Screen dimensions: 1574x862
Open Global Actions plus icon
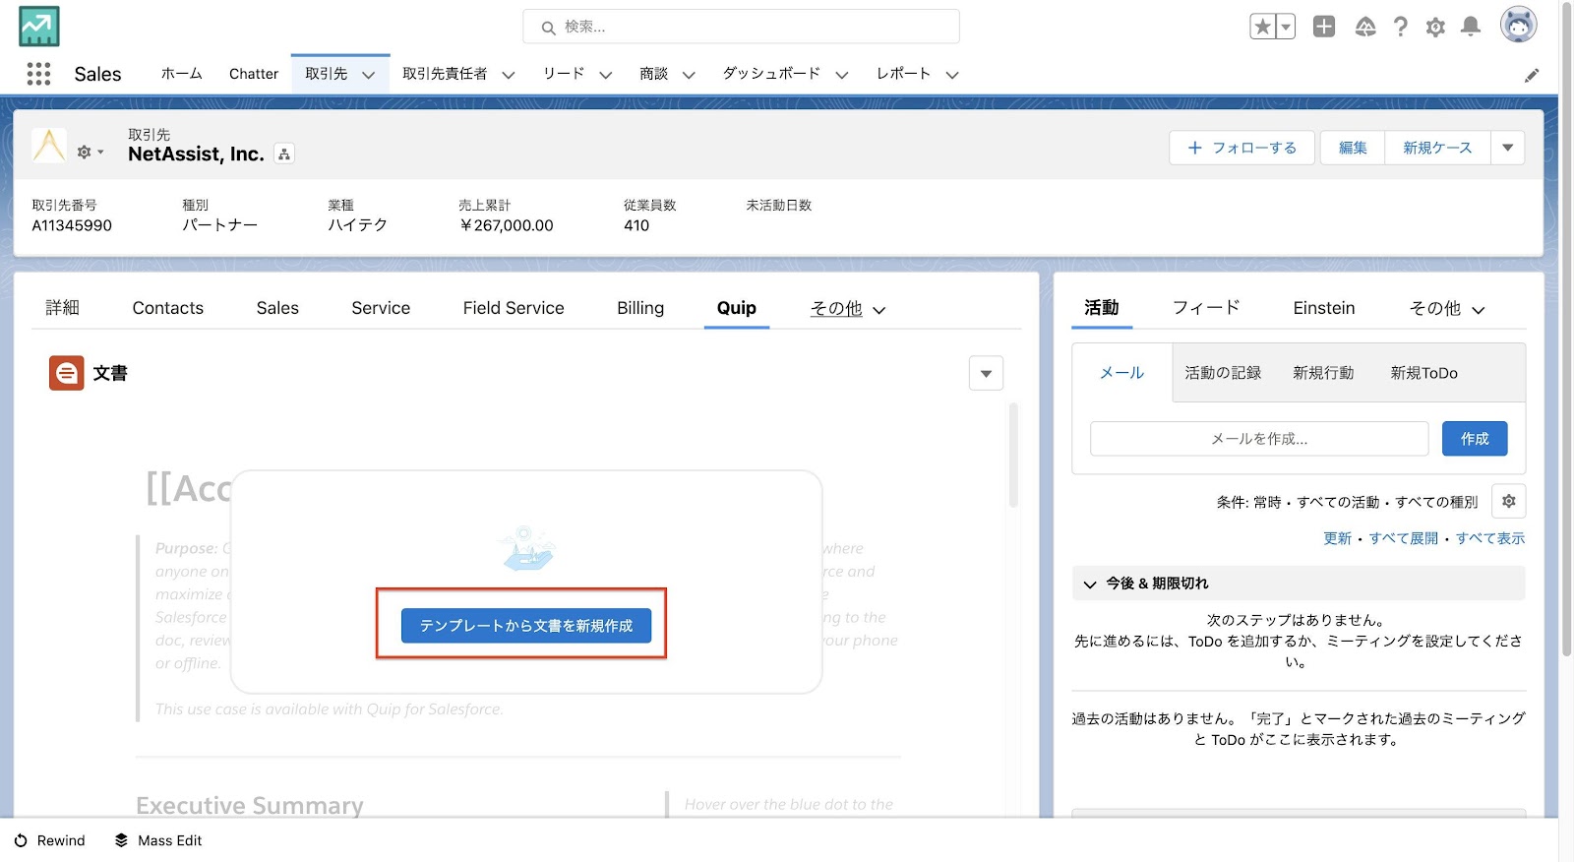click(x=1324, y=27)
